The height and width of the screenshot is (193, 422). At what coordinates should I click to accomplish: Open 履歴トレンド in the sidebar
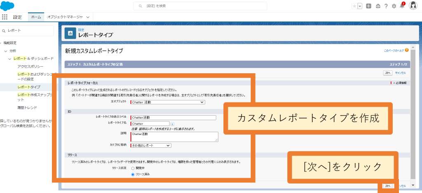coord(27,107)
